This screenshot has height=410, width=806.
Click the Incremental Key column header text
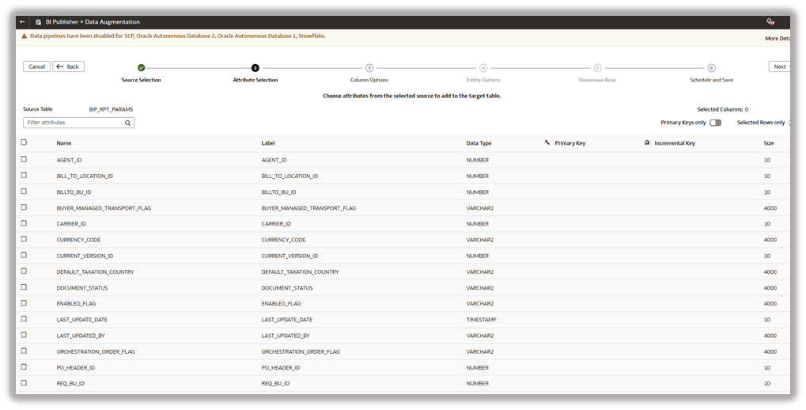pos(675,143)
